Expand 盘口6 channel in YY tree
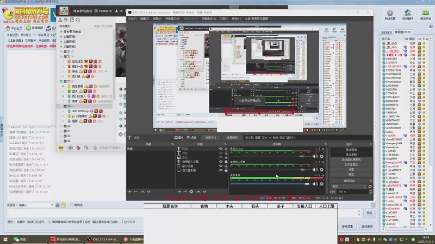This screenshot has width=435, height=244. click(x=61, y=126)
